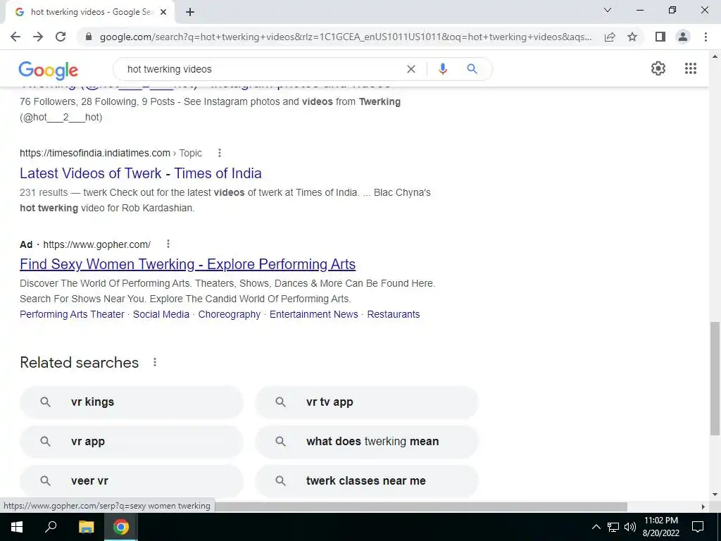The image size is (721, 541).
Task: Share this page from the address bar
Action: click(x=610, y=37)
